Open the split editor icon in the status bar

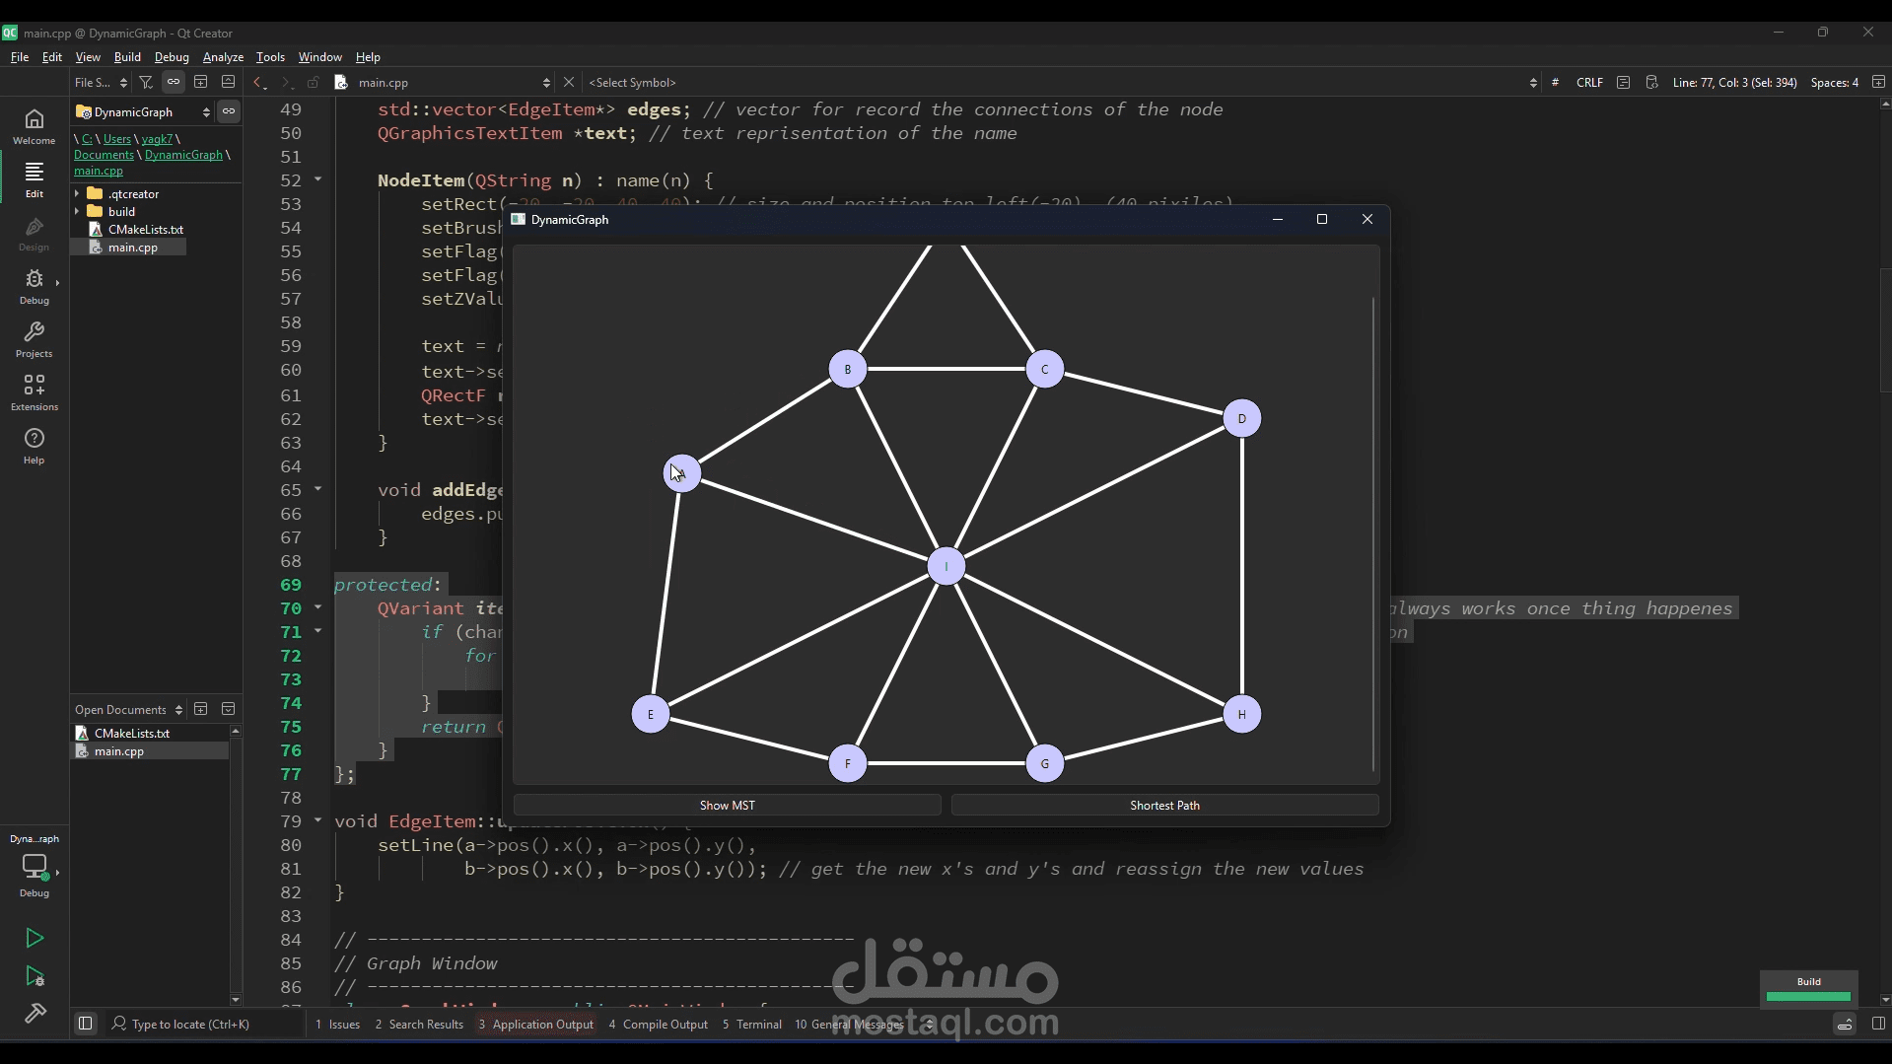tap(1879, 82)
